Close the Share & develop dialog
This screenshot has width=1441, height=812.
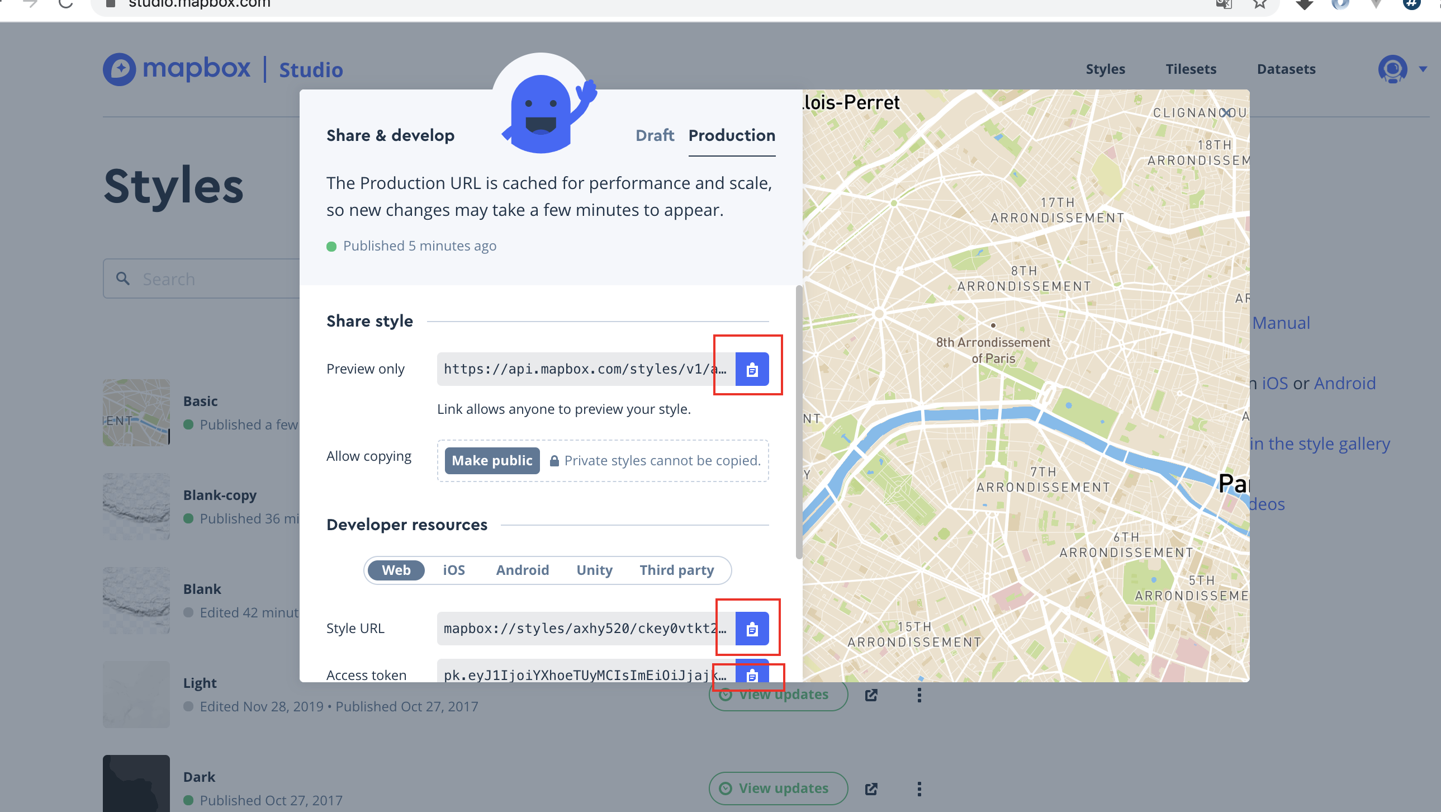pos(1225,113)
